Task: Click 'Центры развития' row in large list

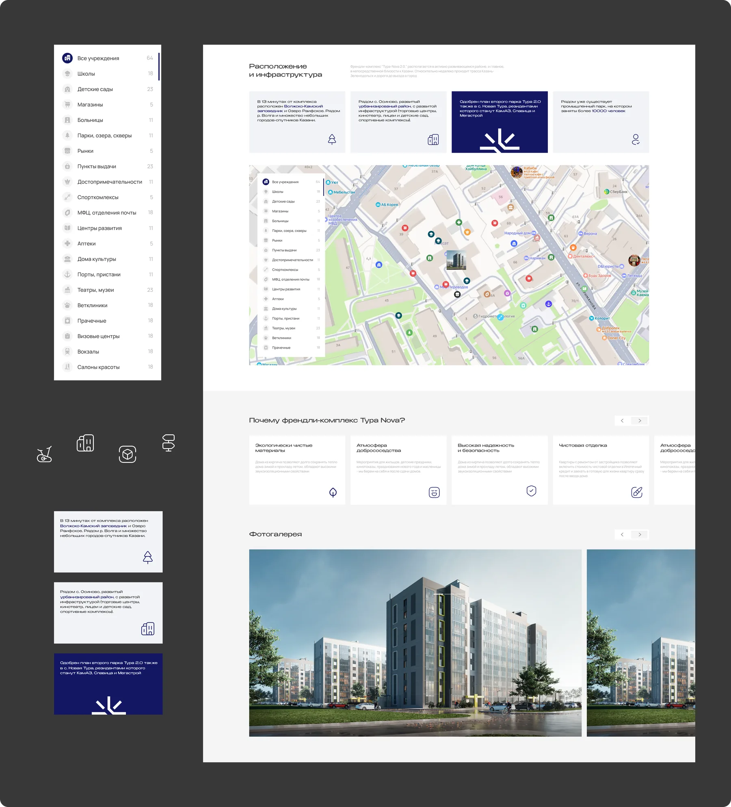Action: pyautogui.click(x=108, y=228)
